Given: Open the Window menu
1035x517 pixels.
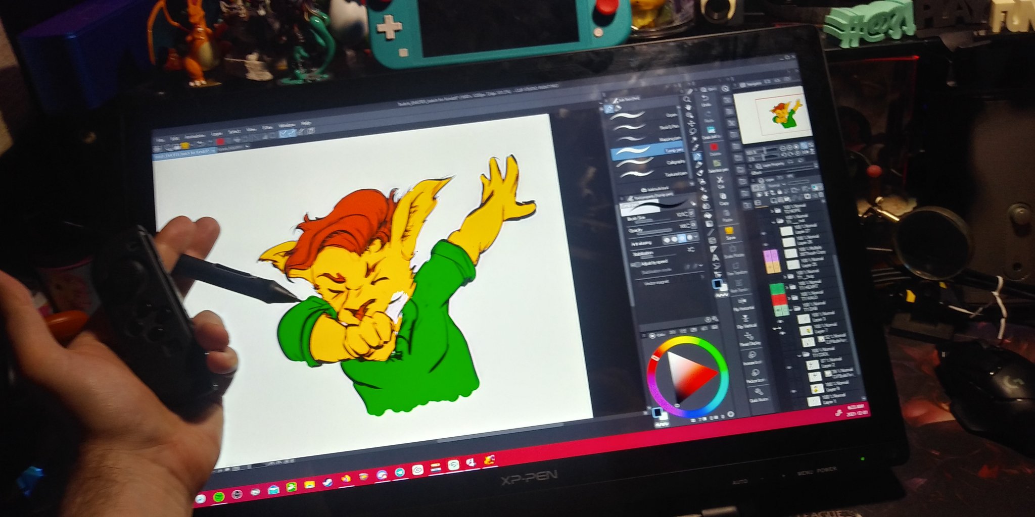Looking at the screenshot, I should click(x=286, y=126).
